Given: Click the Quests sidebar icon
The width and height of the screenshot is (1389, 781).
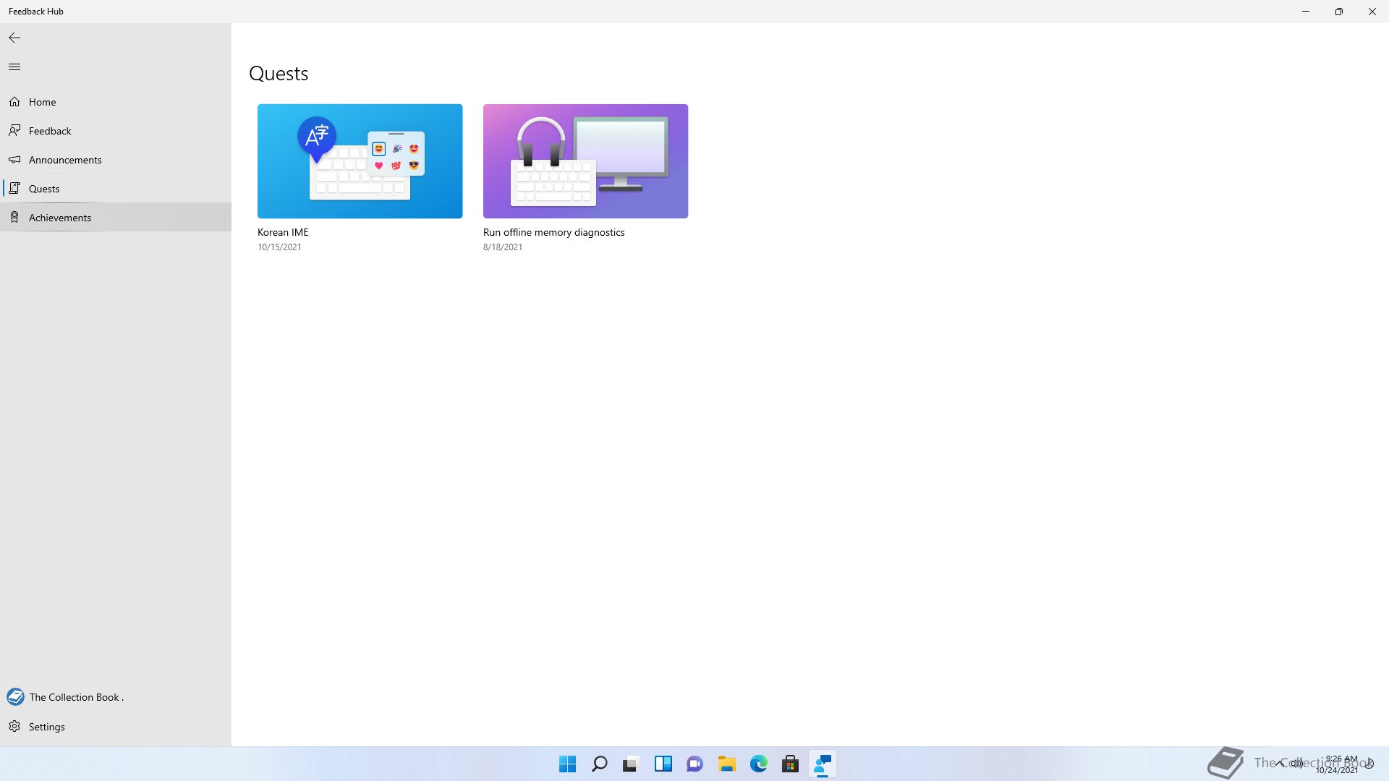Looking at the screenshot, I should click(14, 189).
